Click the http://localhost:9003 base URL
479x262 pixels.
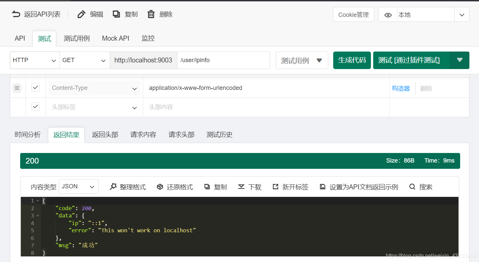coord(143,60)
